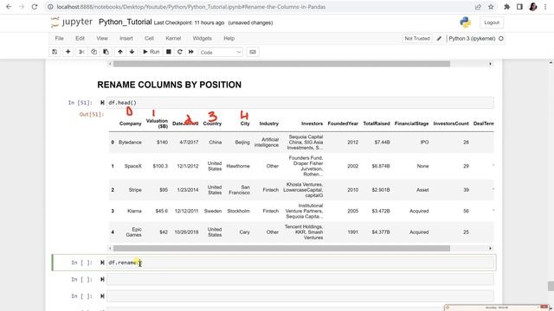
Task: Click the Logout button
Action: click(x=492, y=22)
